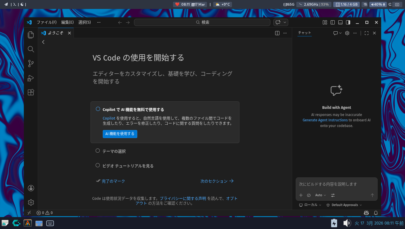Open the Accounts menu in activity bar
The image size is (405, 229).
(31, 188)
